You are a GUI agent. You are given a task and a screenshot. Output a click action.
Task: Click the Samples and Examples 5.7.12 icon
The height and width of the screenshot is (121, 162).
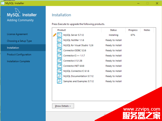pyautogui.click(x=59, y=81)
